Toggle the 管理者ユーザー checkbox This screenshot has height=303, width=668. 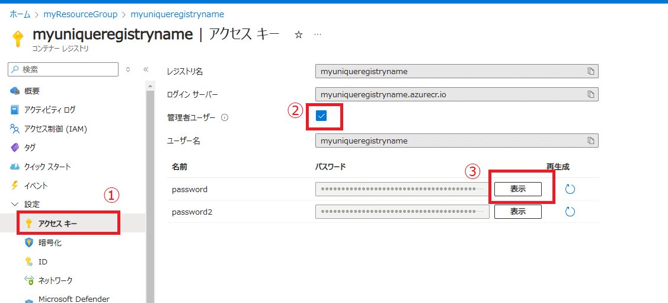coord(321,116)
